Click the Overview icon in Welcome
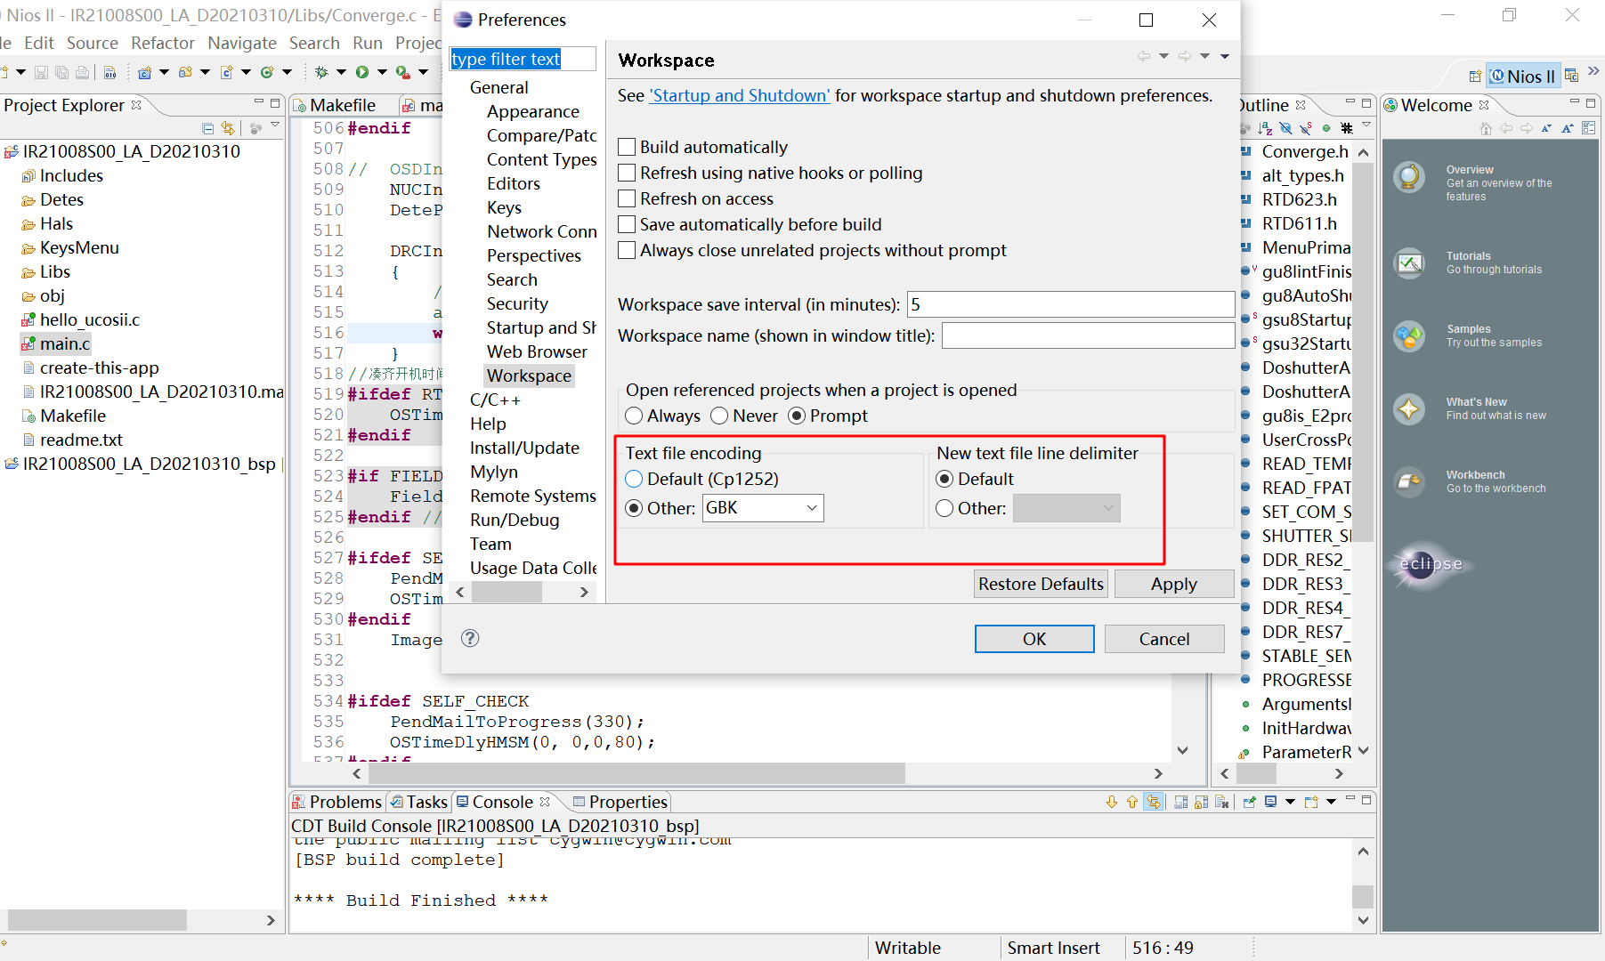 (1409, 177)
